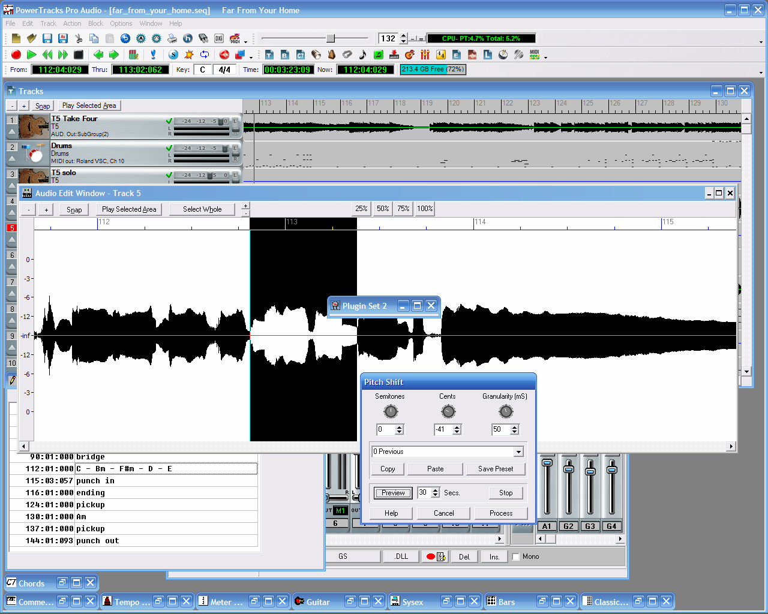768x614 pixels.
Task: Toggle the blue Loop arrows icon
Action: pyautogui.click(x=205, y=55)
